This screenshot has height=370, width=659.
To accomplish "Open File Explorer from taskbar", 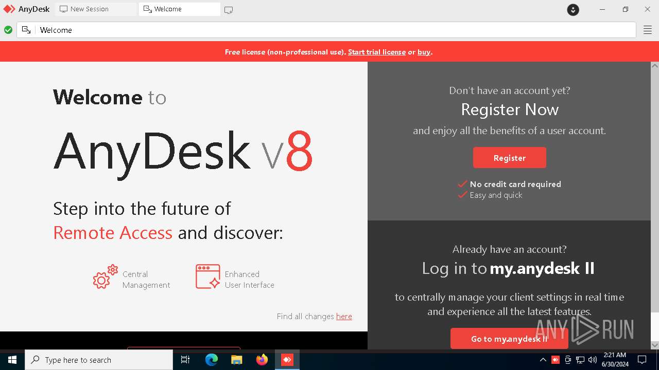I will [236, 360].
